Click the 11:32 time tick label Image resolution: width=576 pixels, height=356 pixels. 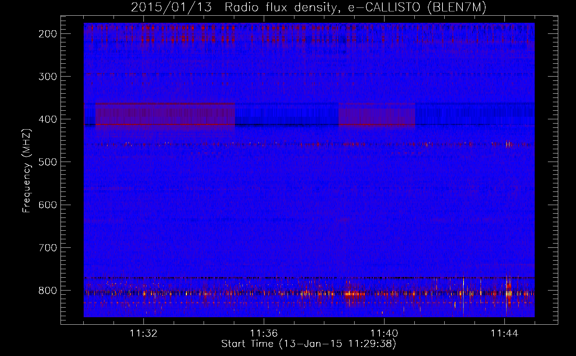click(143, 334)
